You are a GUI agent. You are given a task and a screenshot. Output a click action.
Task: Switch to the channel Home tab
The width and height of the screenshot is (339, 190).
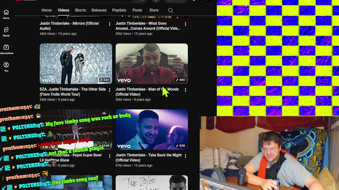pos(47,10)
